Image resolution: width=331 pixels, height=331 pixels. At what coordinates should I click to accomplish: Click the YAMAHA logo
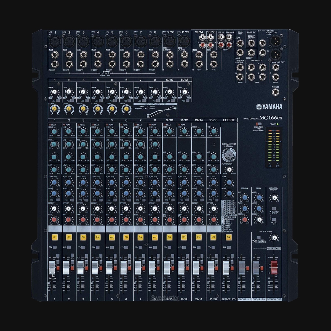[x=269, y=107]
